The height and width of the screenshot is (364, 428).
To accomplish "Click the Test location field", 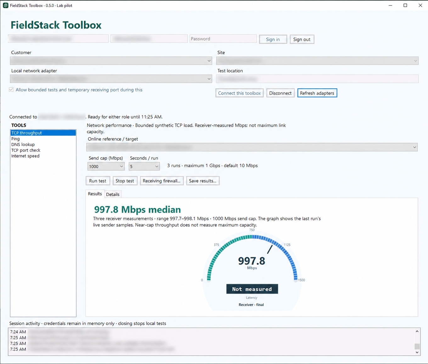I will pos(317,79).
